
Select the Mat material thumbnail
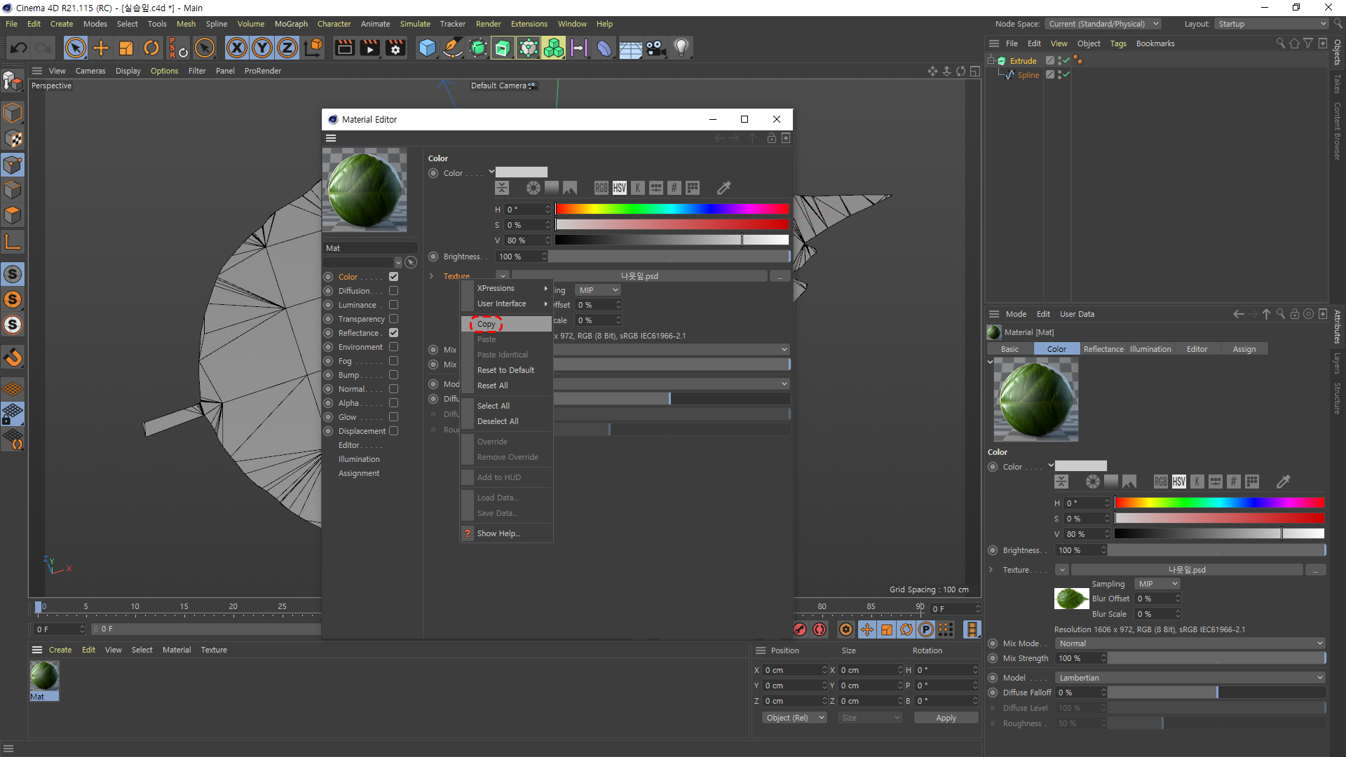pos(44,677)
